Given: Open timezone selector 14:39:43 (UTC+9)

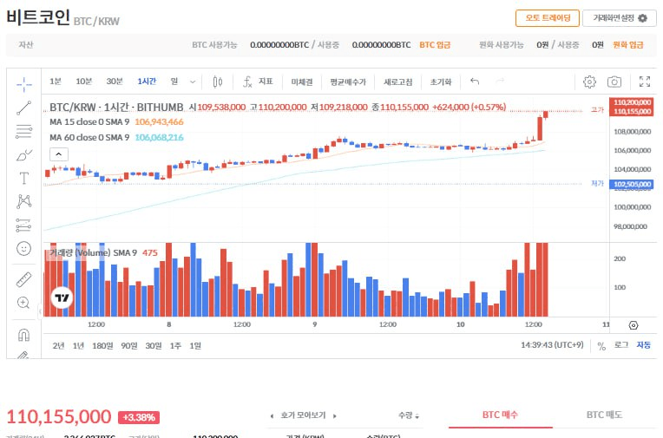Looking at the screenshot, I should (x=552, y=345).
